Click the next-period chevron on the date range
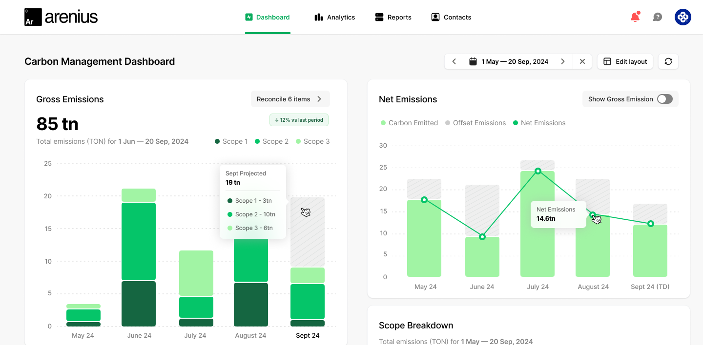Viewport: 703px width, 345px height. point(562,61)
